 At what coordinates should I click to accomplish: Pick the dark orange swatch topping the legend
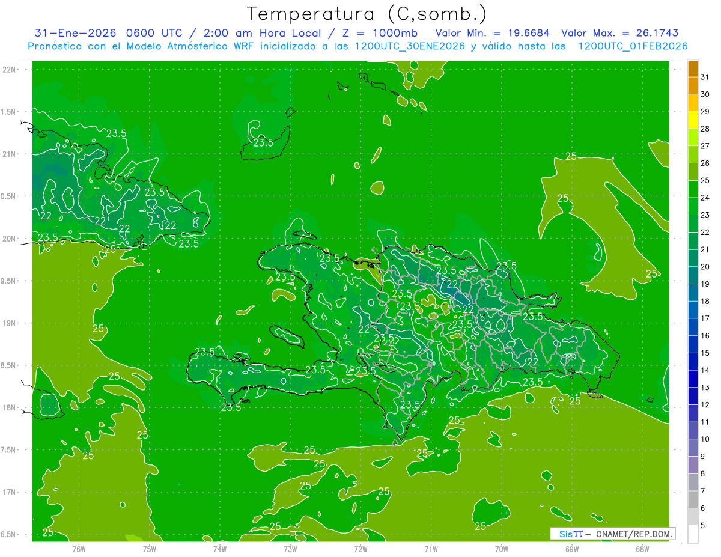click(693, 69)
